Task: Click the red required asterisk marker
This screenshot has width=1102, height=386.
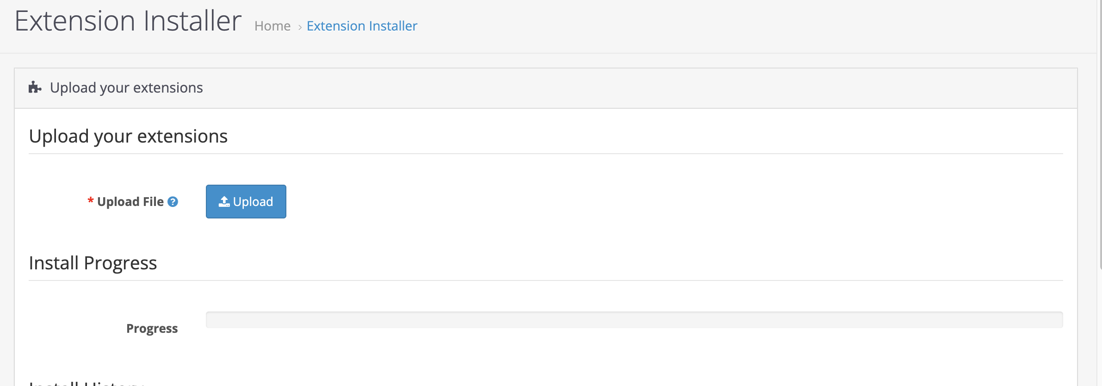Action: click(x=91, y=201)
